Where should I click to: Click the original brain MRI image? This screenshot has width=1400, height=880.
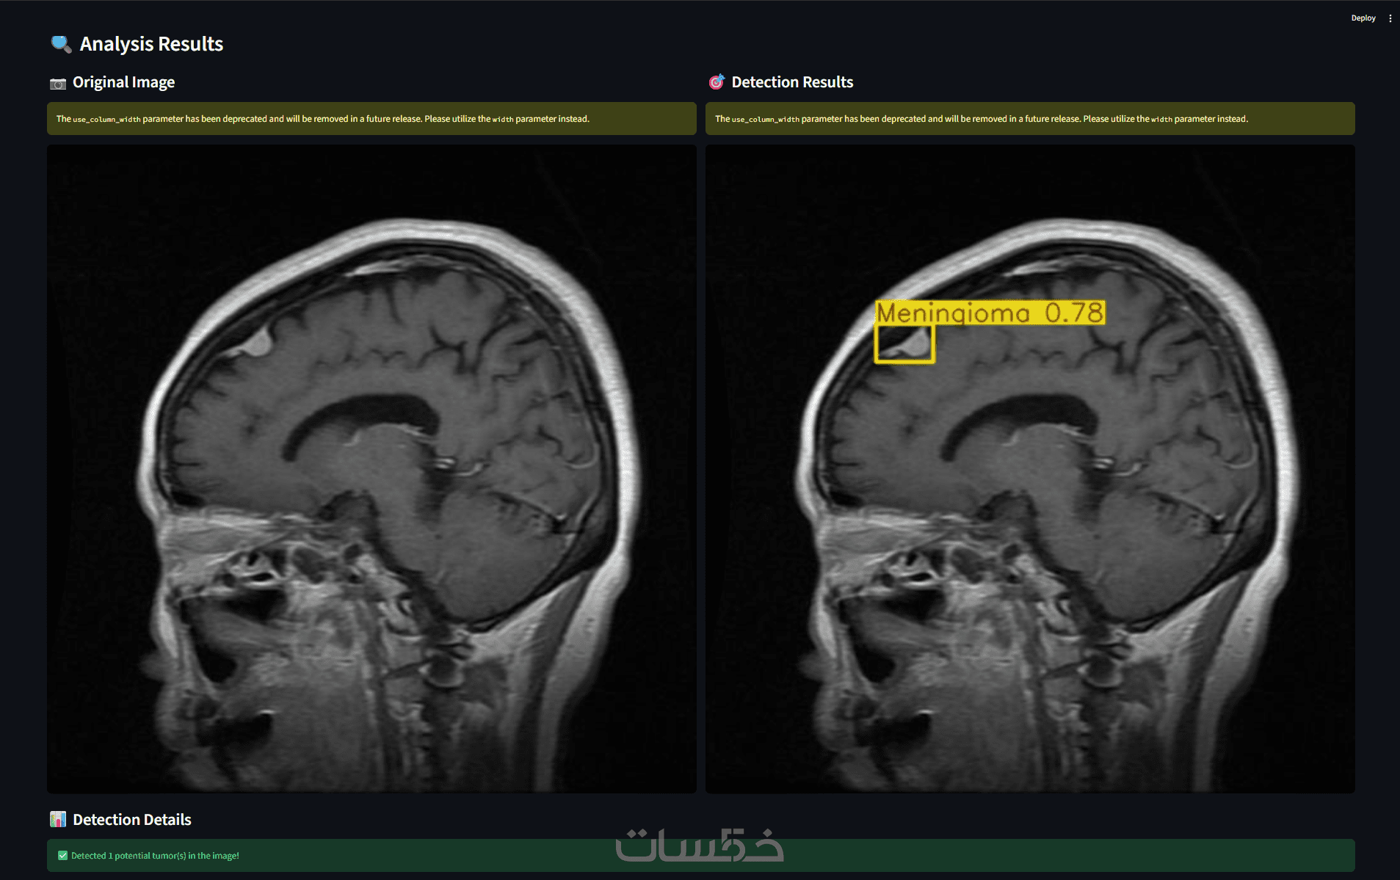[x=371, y=468]
